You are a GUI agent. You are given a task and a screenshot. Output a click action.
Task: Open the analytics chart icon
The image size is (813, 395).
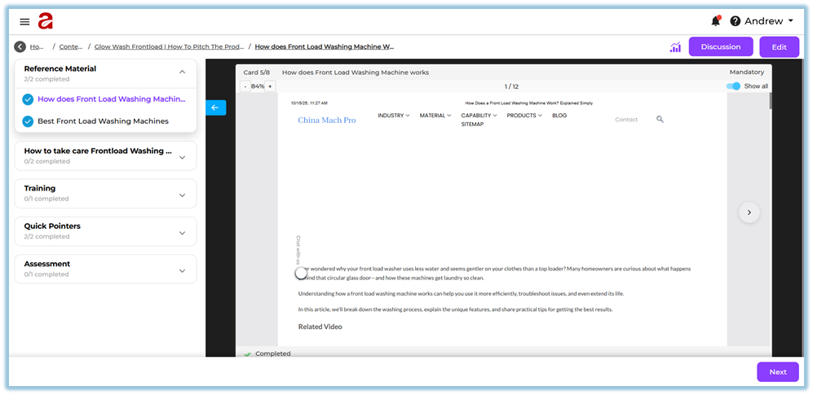pos(675,47)
